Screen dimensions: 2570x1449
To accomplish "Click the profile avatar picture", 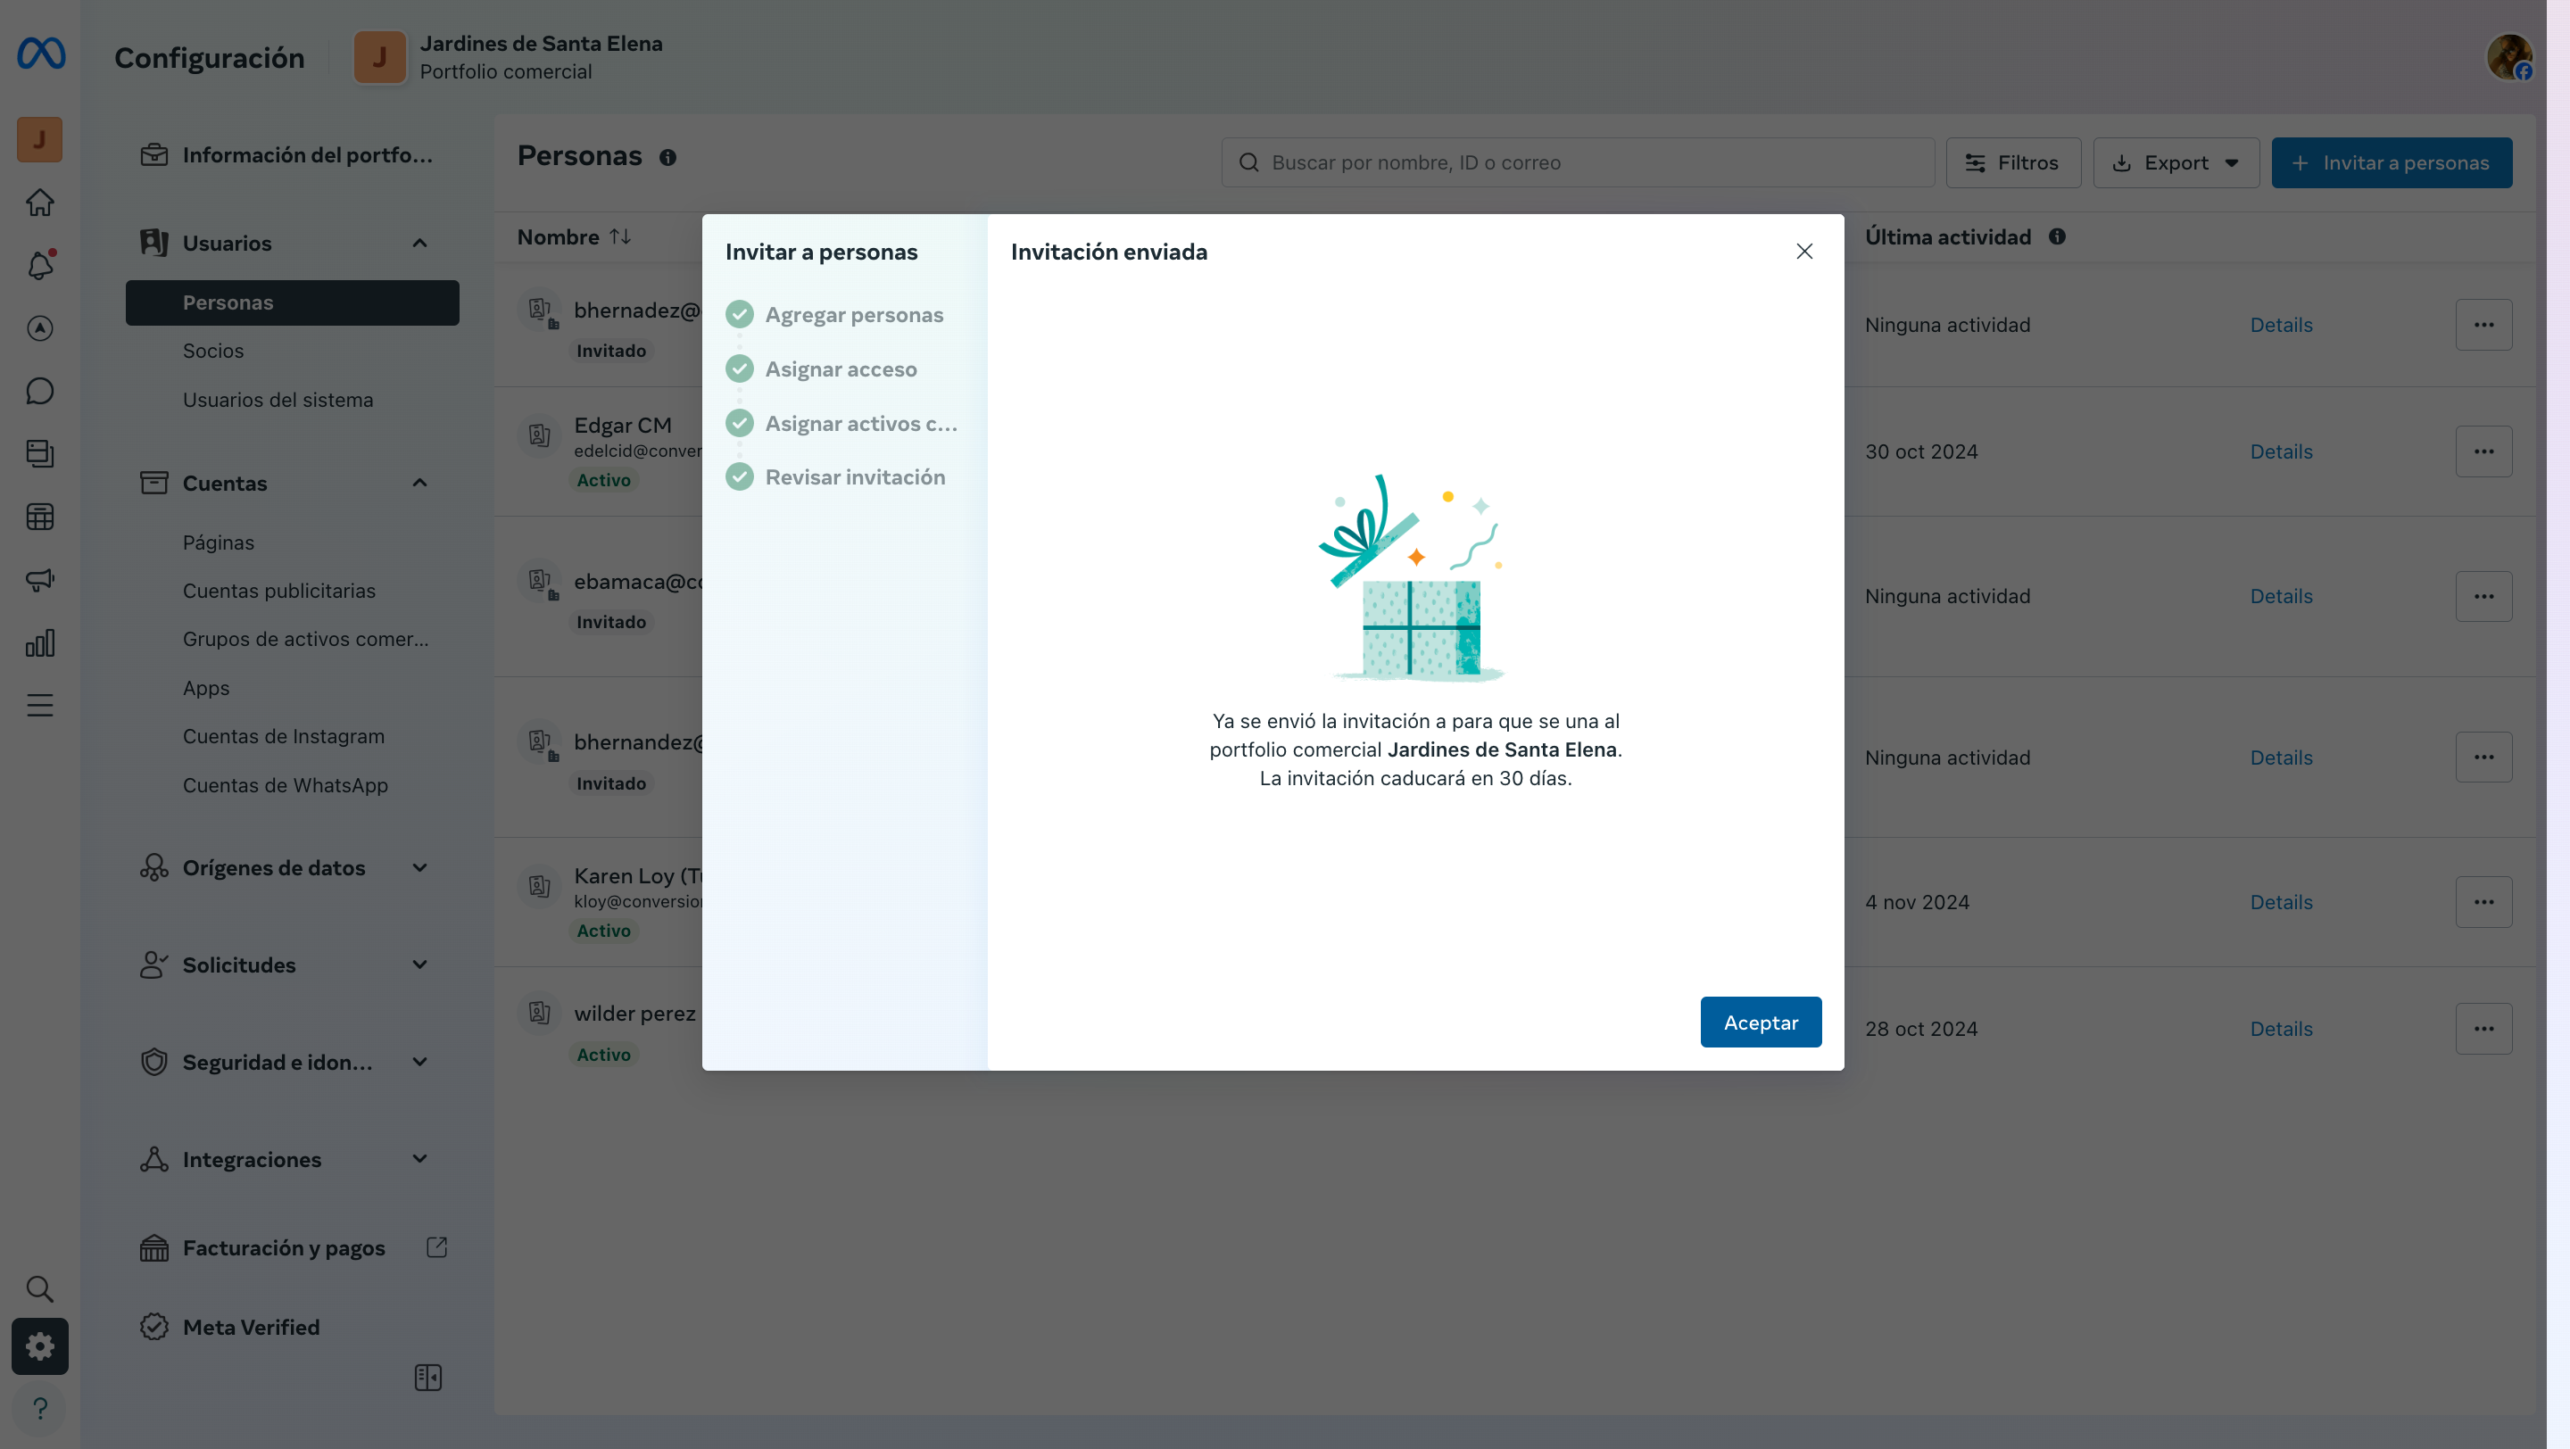I will (x=2509, y=57).
